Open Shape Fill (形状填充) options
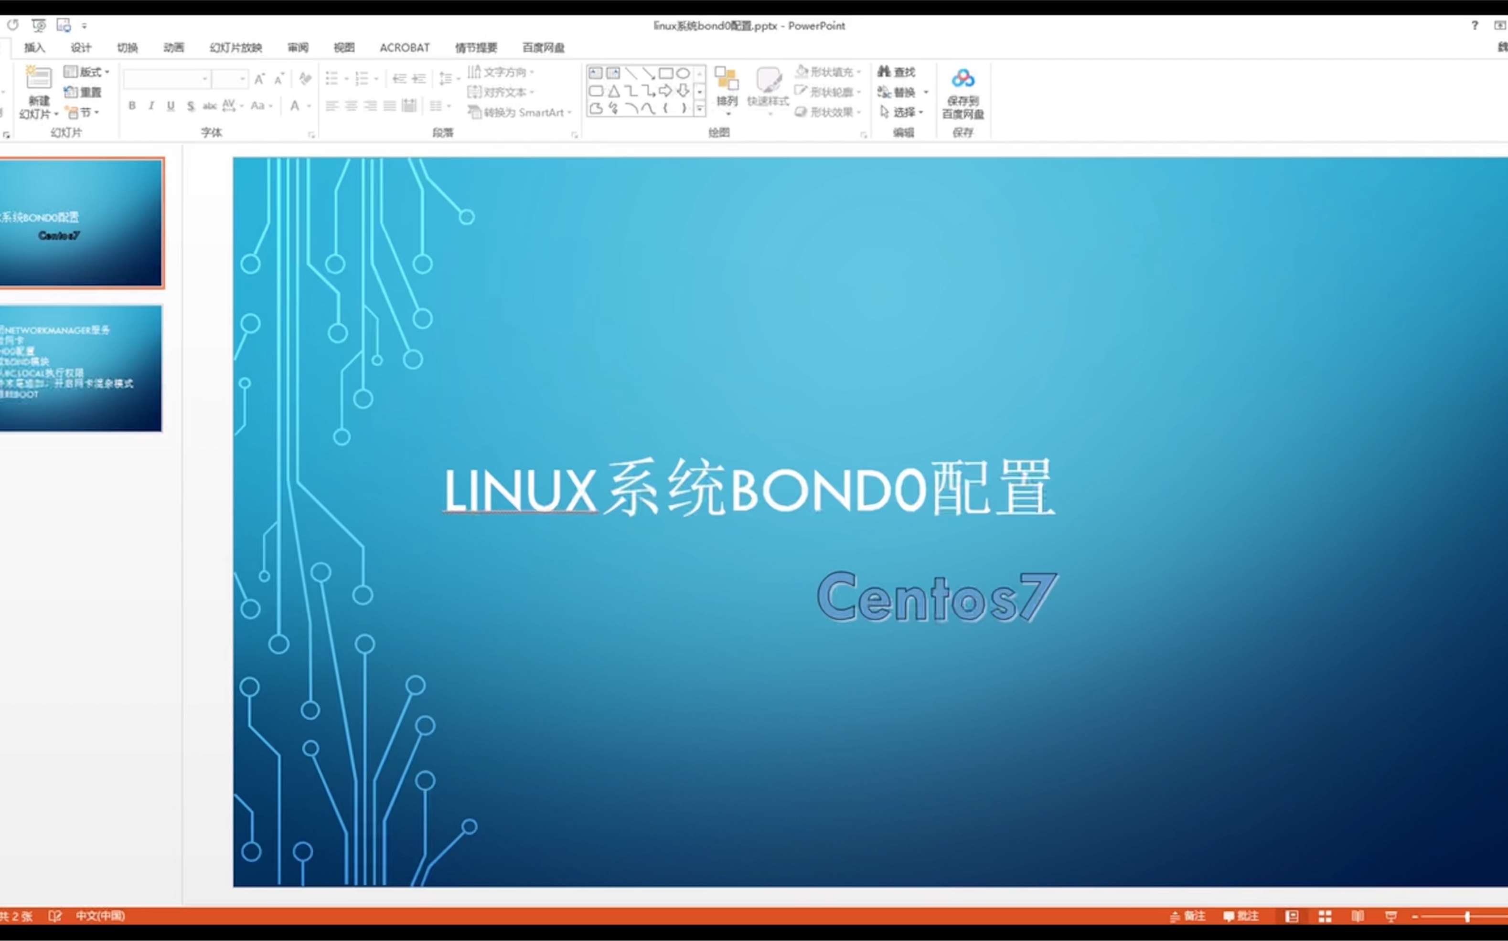The height and width of the screenshot is (941, 1508). point(828,72)
